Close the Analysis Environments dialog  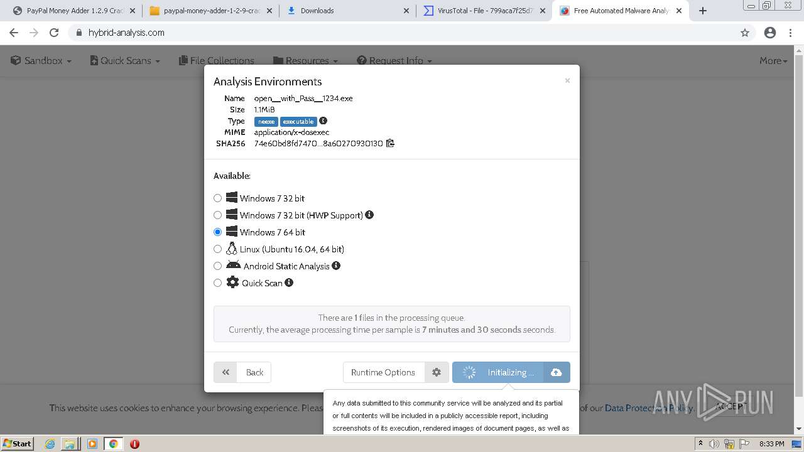click(x=567, y=80)
